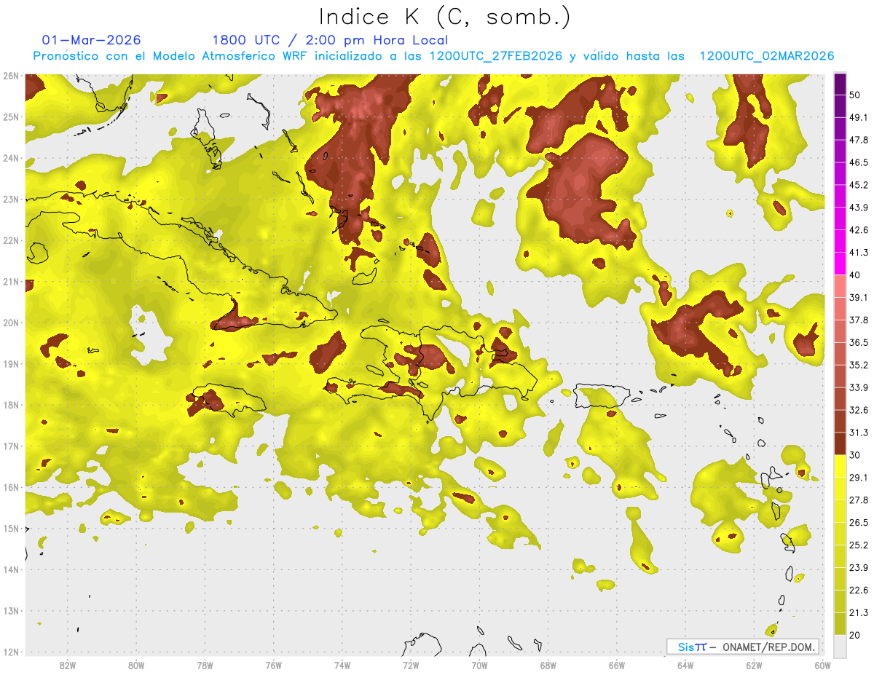Viewport: 874px width, 675px height.
Task: Click the longitude label '70W'
Action: tap(479, 665)
